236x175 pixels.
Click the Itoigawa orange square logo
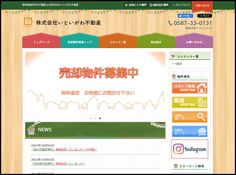point(28,22)
